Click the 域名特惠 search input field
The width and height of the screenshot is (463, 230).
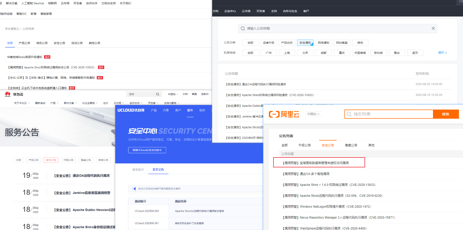tap(389, 114)
